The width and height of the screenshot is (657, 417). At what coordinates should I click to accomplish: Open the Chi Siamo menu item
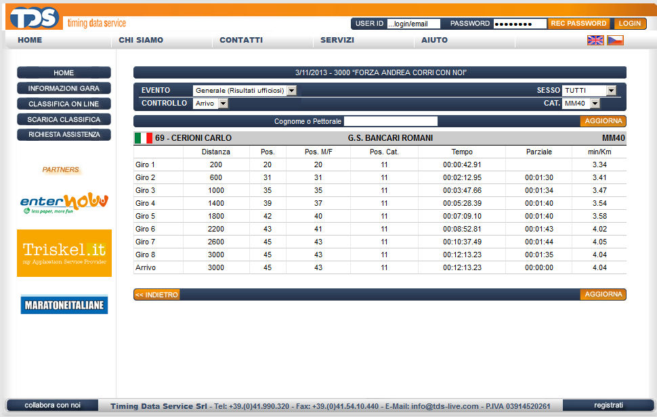(141, 40)
